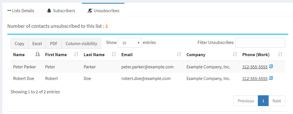Sort by First Name arrows icon
The image size is (293, 114).
click(76, 54)
